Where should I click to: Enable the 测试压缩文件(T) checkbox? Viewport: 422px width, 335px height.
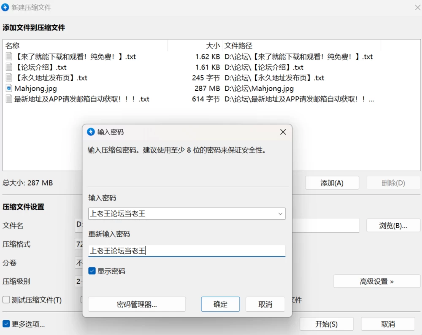[6, 300]
